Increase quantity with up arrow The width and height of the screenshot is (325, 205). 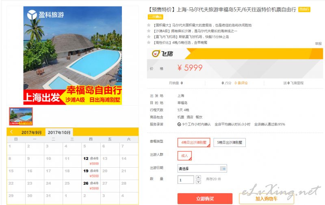click(x=198, y=177)
